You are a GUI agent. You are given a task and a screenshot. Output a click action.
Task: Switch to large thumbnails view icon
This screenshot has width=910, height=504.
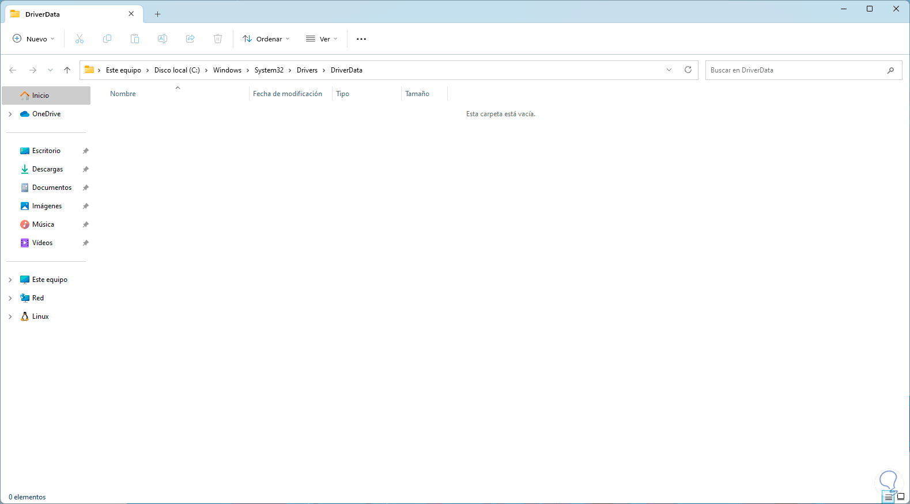[901, 497]
